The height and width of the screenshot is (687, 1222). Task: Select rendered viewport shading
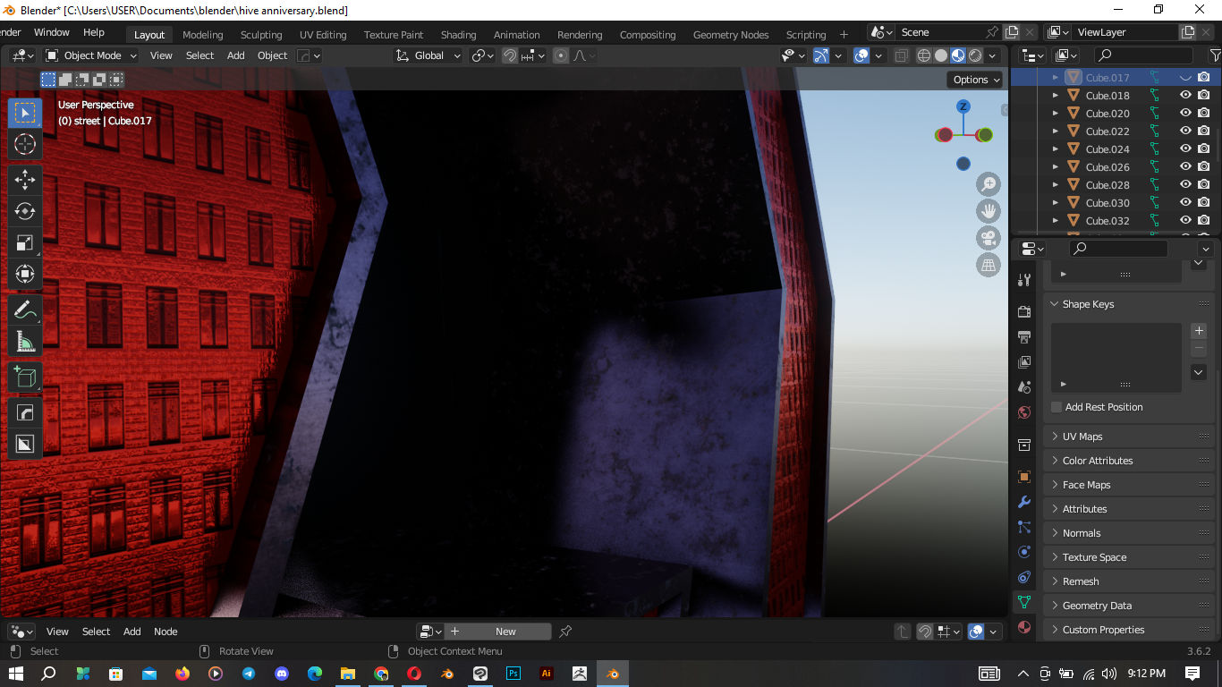tap(975, 55)
